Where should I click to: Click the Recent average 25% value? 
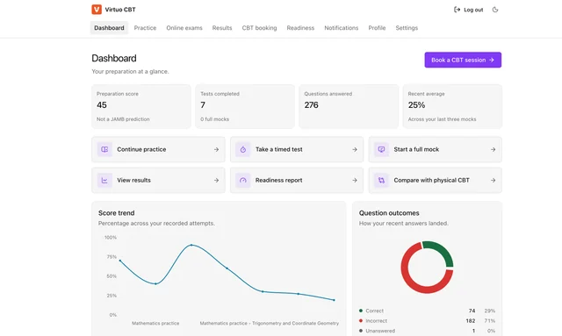[x=416, y=105]
